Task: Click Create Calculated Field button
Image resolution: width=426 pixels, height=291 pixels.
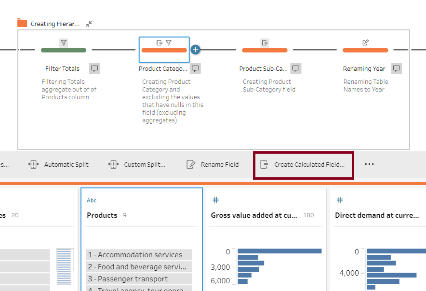Action: click(x=304, y=165)
